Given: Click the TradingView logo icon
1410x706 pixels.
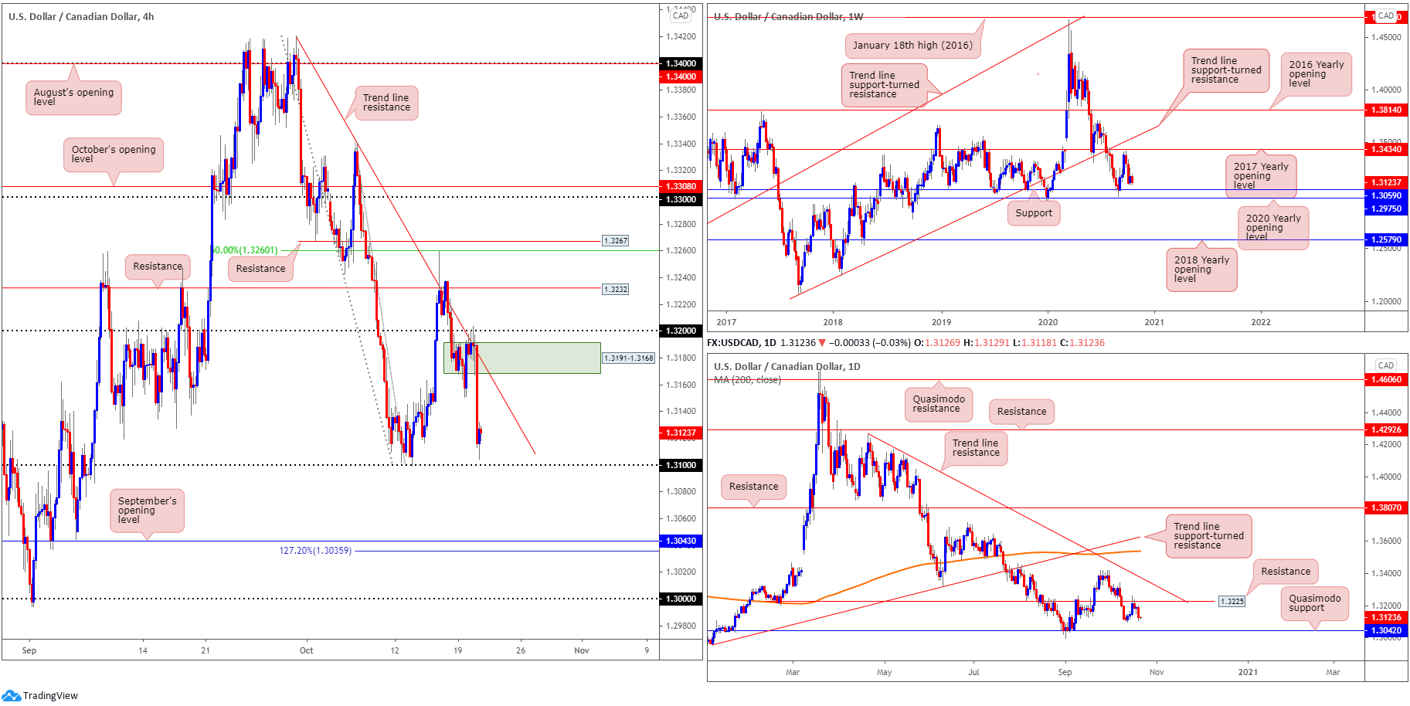Looking at the screenshot, I should (11, 695).
